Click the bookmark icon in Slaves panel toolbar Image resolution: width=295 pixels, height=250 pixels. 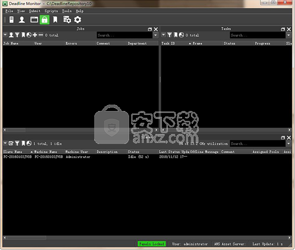[23, 143]
